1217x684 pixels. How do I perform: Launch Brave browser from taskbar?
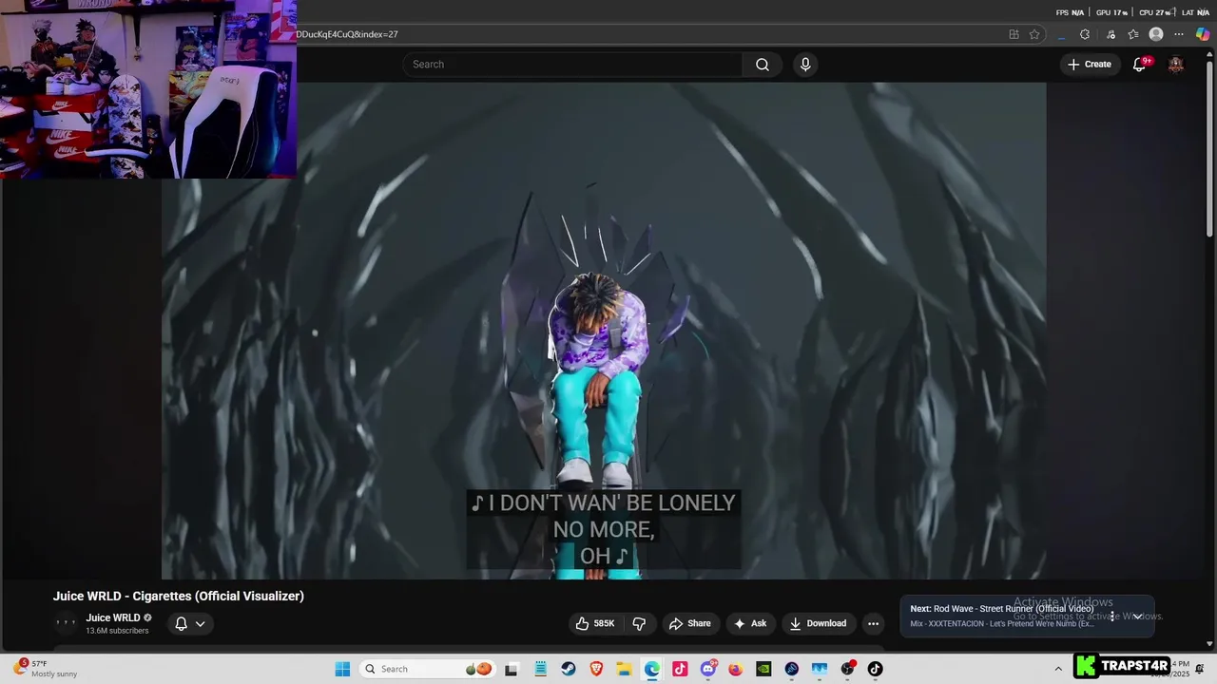tap(596, 669)
